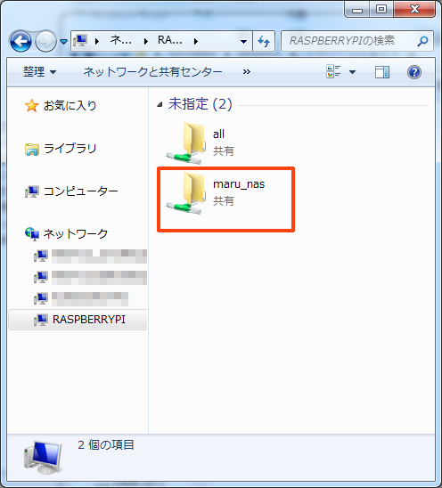
Task: Open the recent pages dropdown arrow
Action: (x=63, y=41)
